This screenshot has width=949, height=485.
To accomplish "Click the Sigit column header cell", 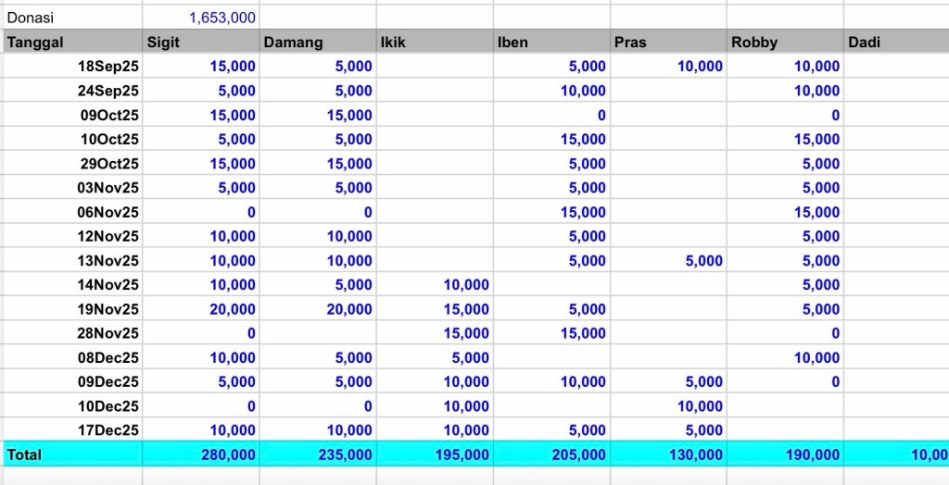I will point(201,42).
